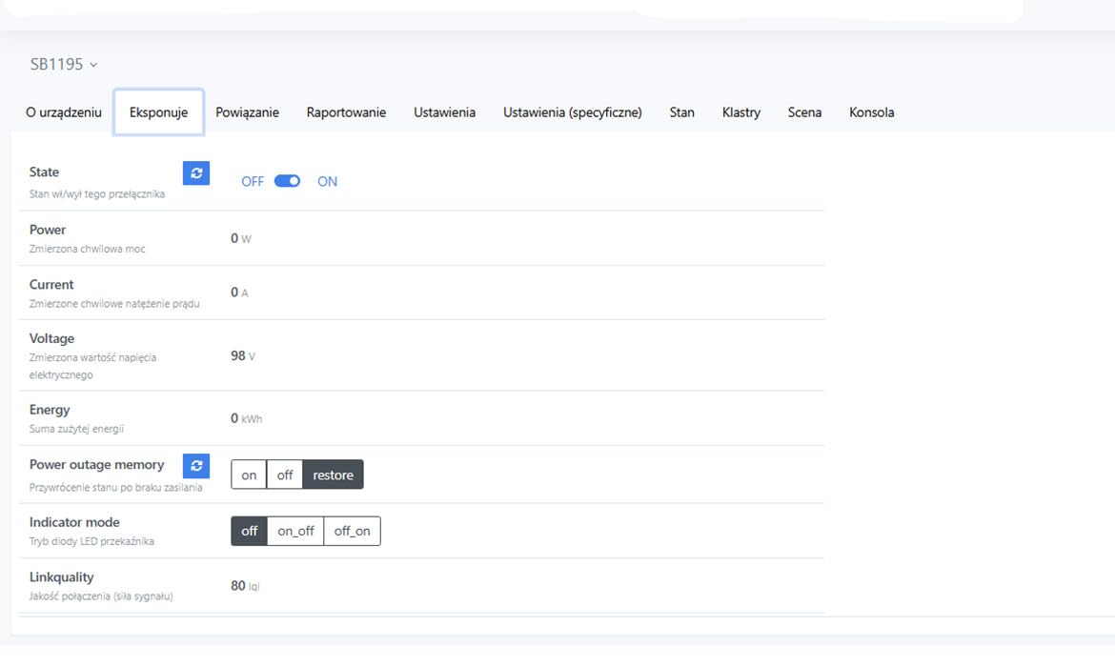Click the Energy label

point(50,410)
